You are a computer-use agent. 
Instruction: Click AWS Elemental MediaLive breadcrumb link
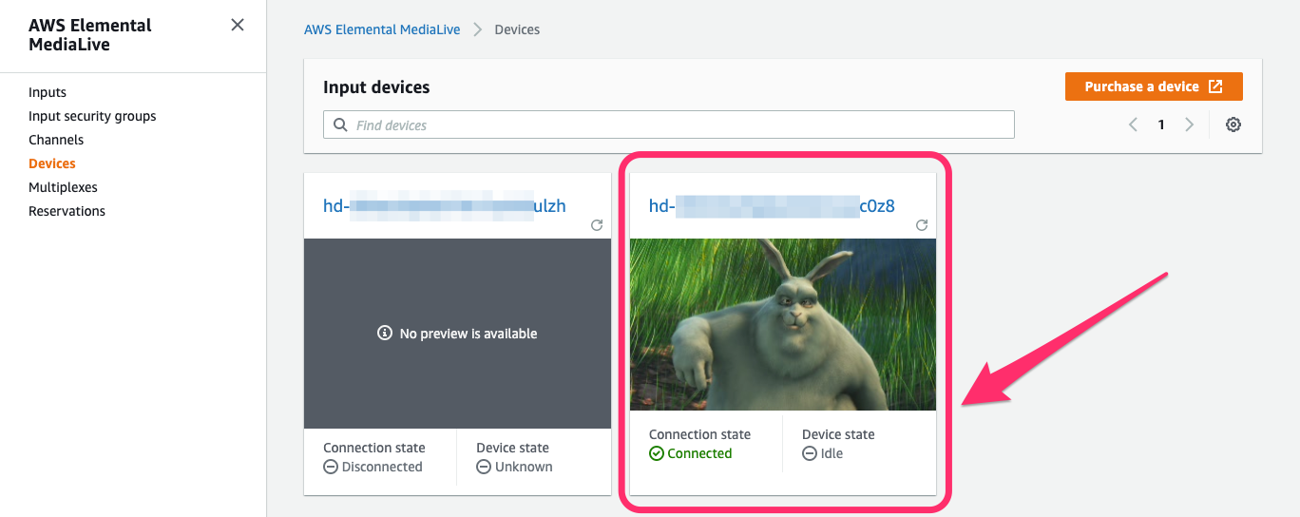(382, 29)
